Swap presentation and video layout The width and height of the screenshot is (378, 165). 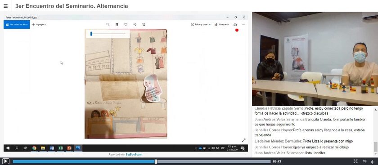[364, 161]
